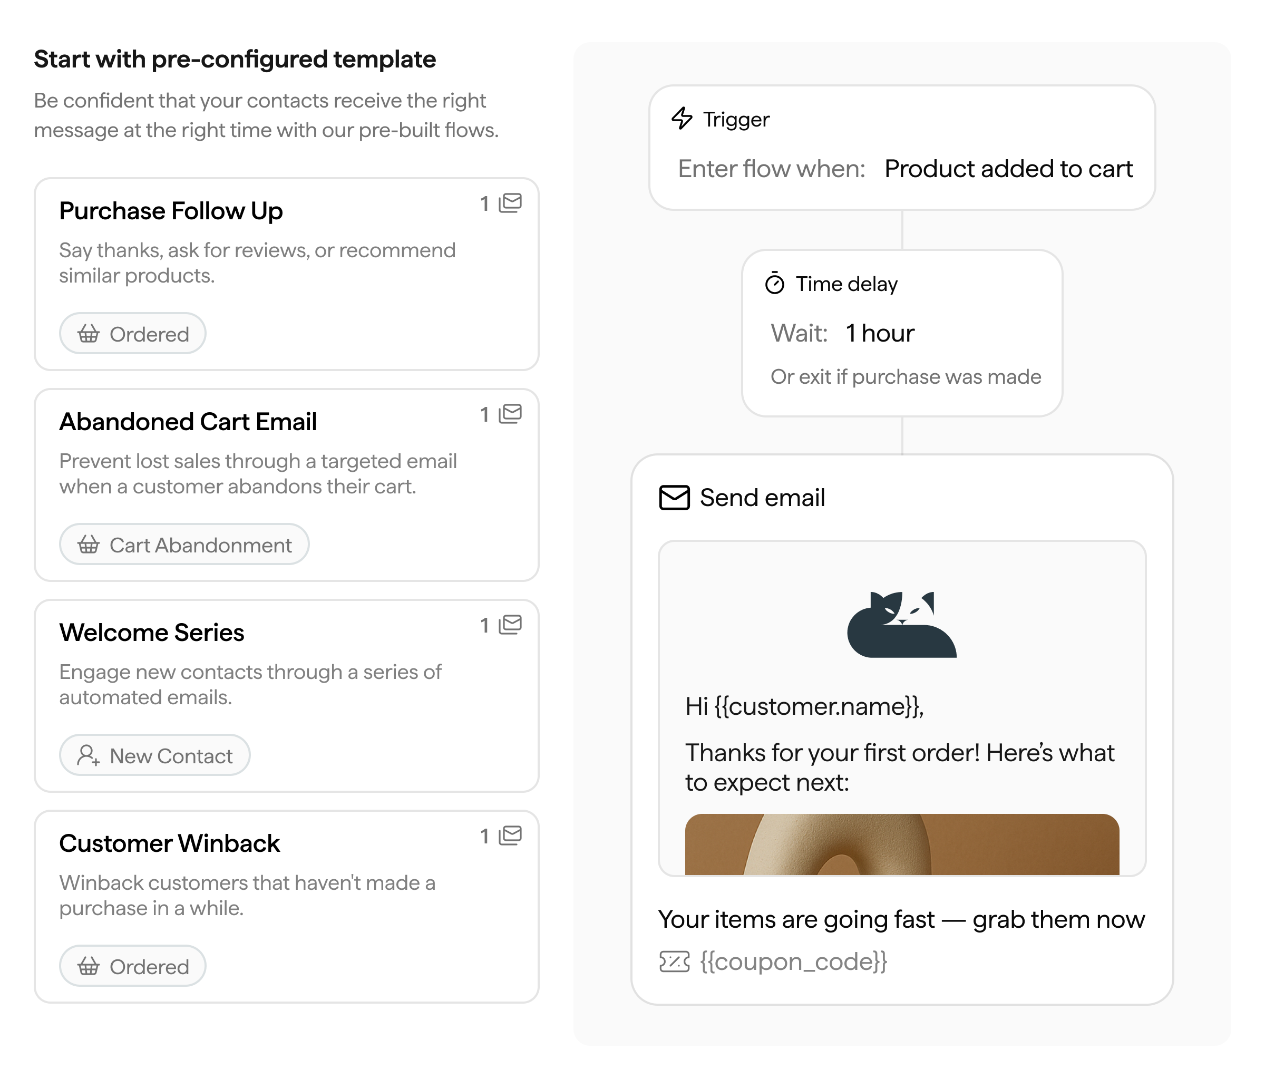Click the Cart Abandonment tag
Screen dimensions: 1265x1088
[x=184, y=545]
